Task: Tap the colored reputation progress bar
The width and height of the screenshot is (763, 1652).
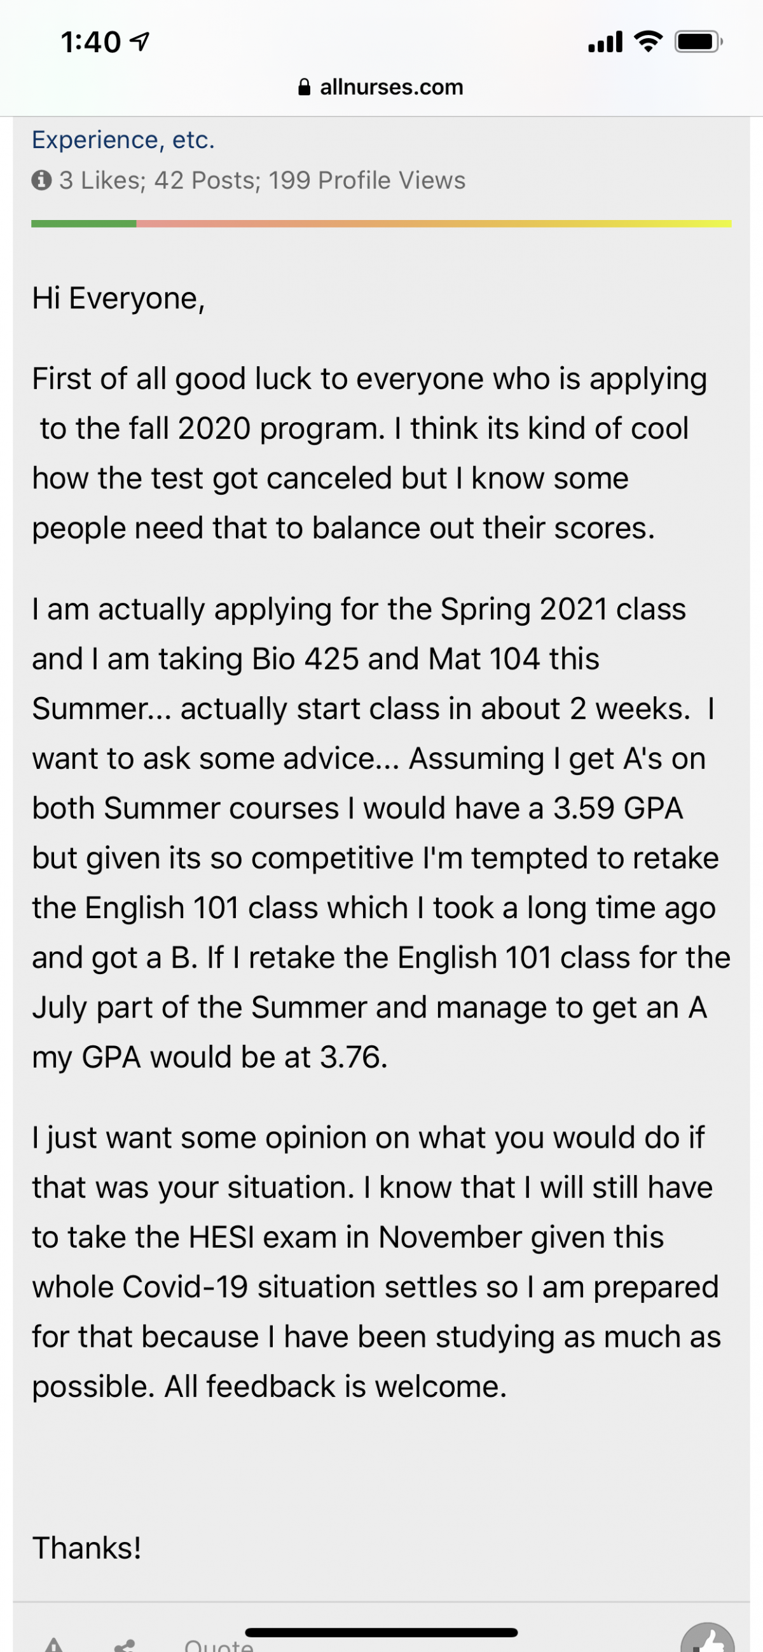Action: 381,223
